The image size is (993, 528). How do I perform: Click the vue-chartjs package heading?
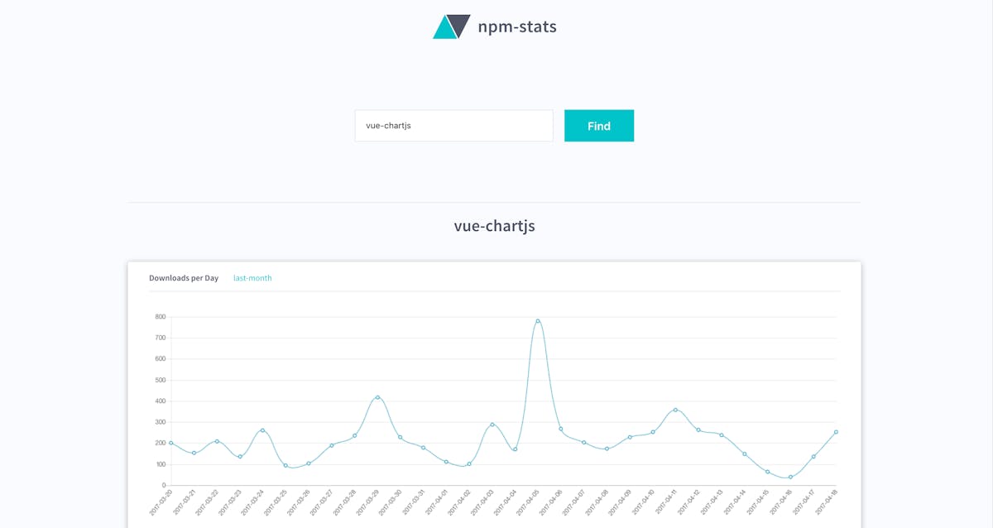(x=495, y=225)
